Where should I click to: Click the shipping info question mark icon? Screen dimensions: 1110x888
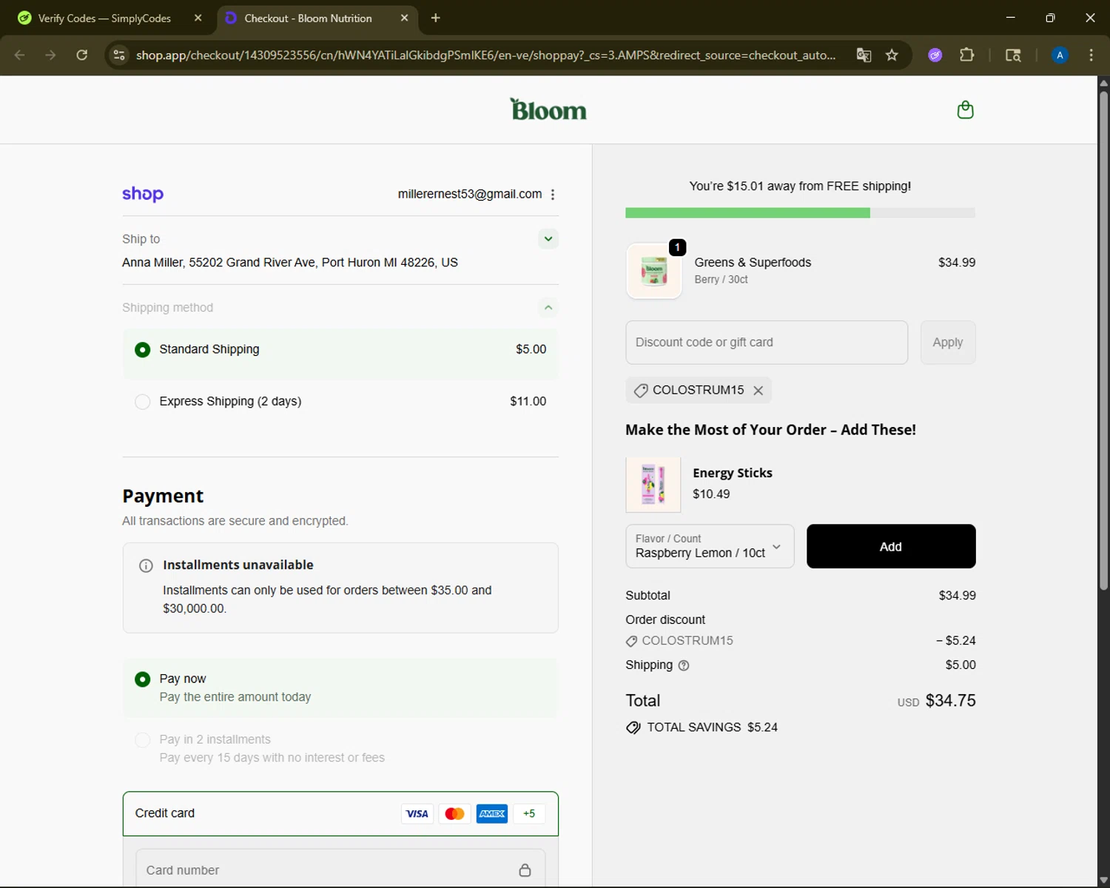[x=684, y=665]
